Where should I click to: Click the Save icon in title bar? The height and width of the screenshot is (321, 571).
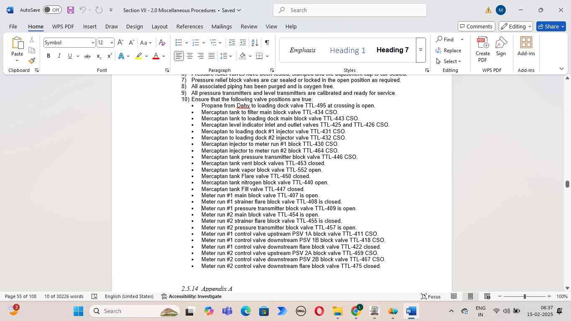(x=70, y=10)
